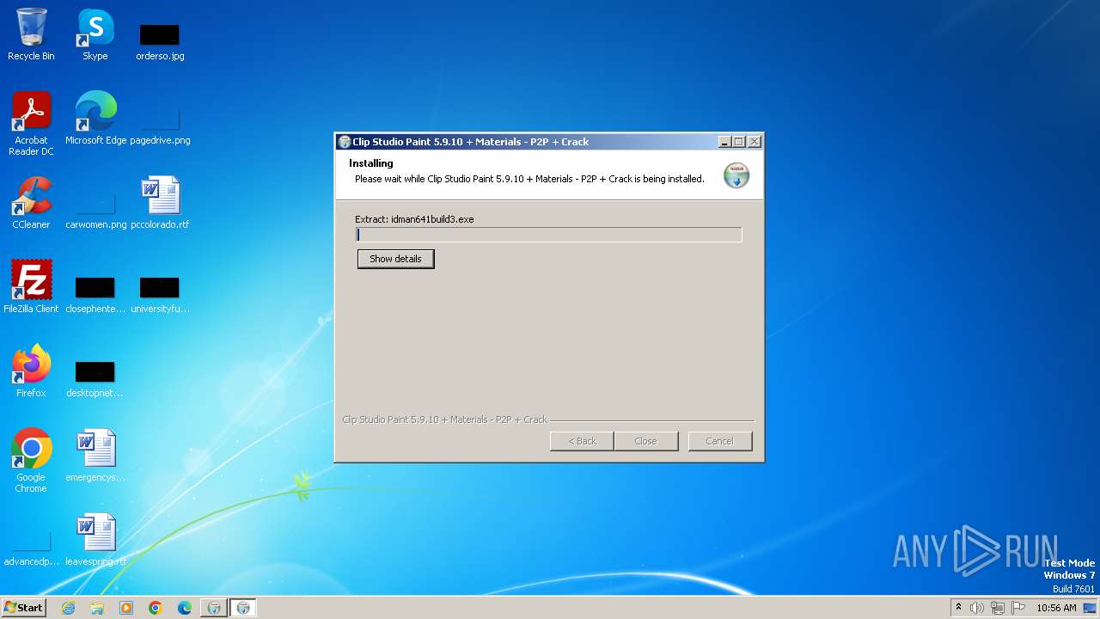Select the Google Chrome desktop shortcut

click(x=31, y=461)
